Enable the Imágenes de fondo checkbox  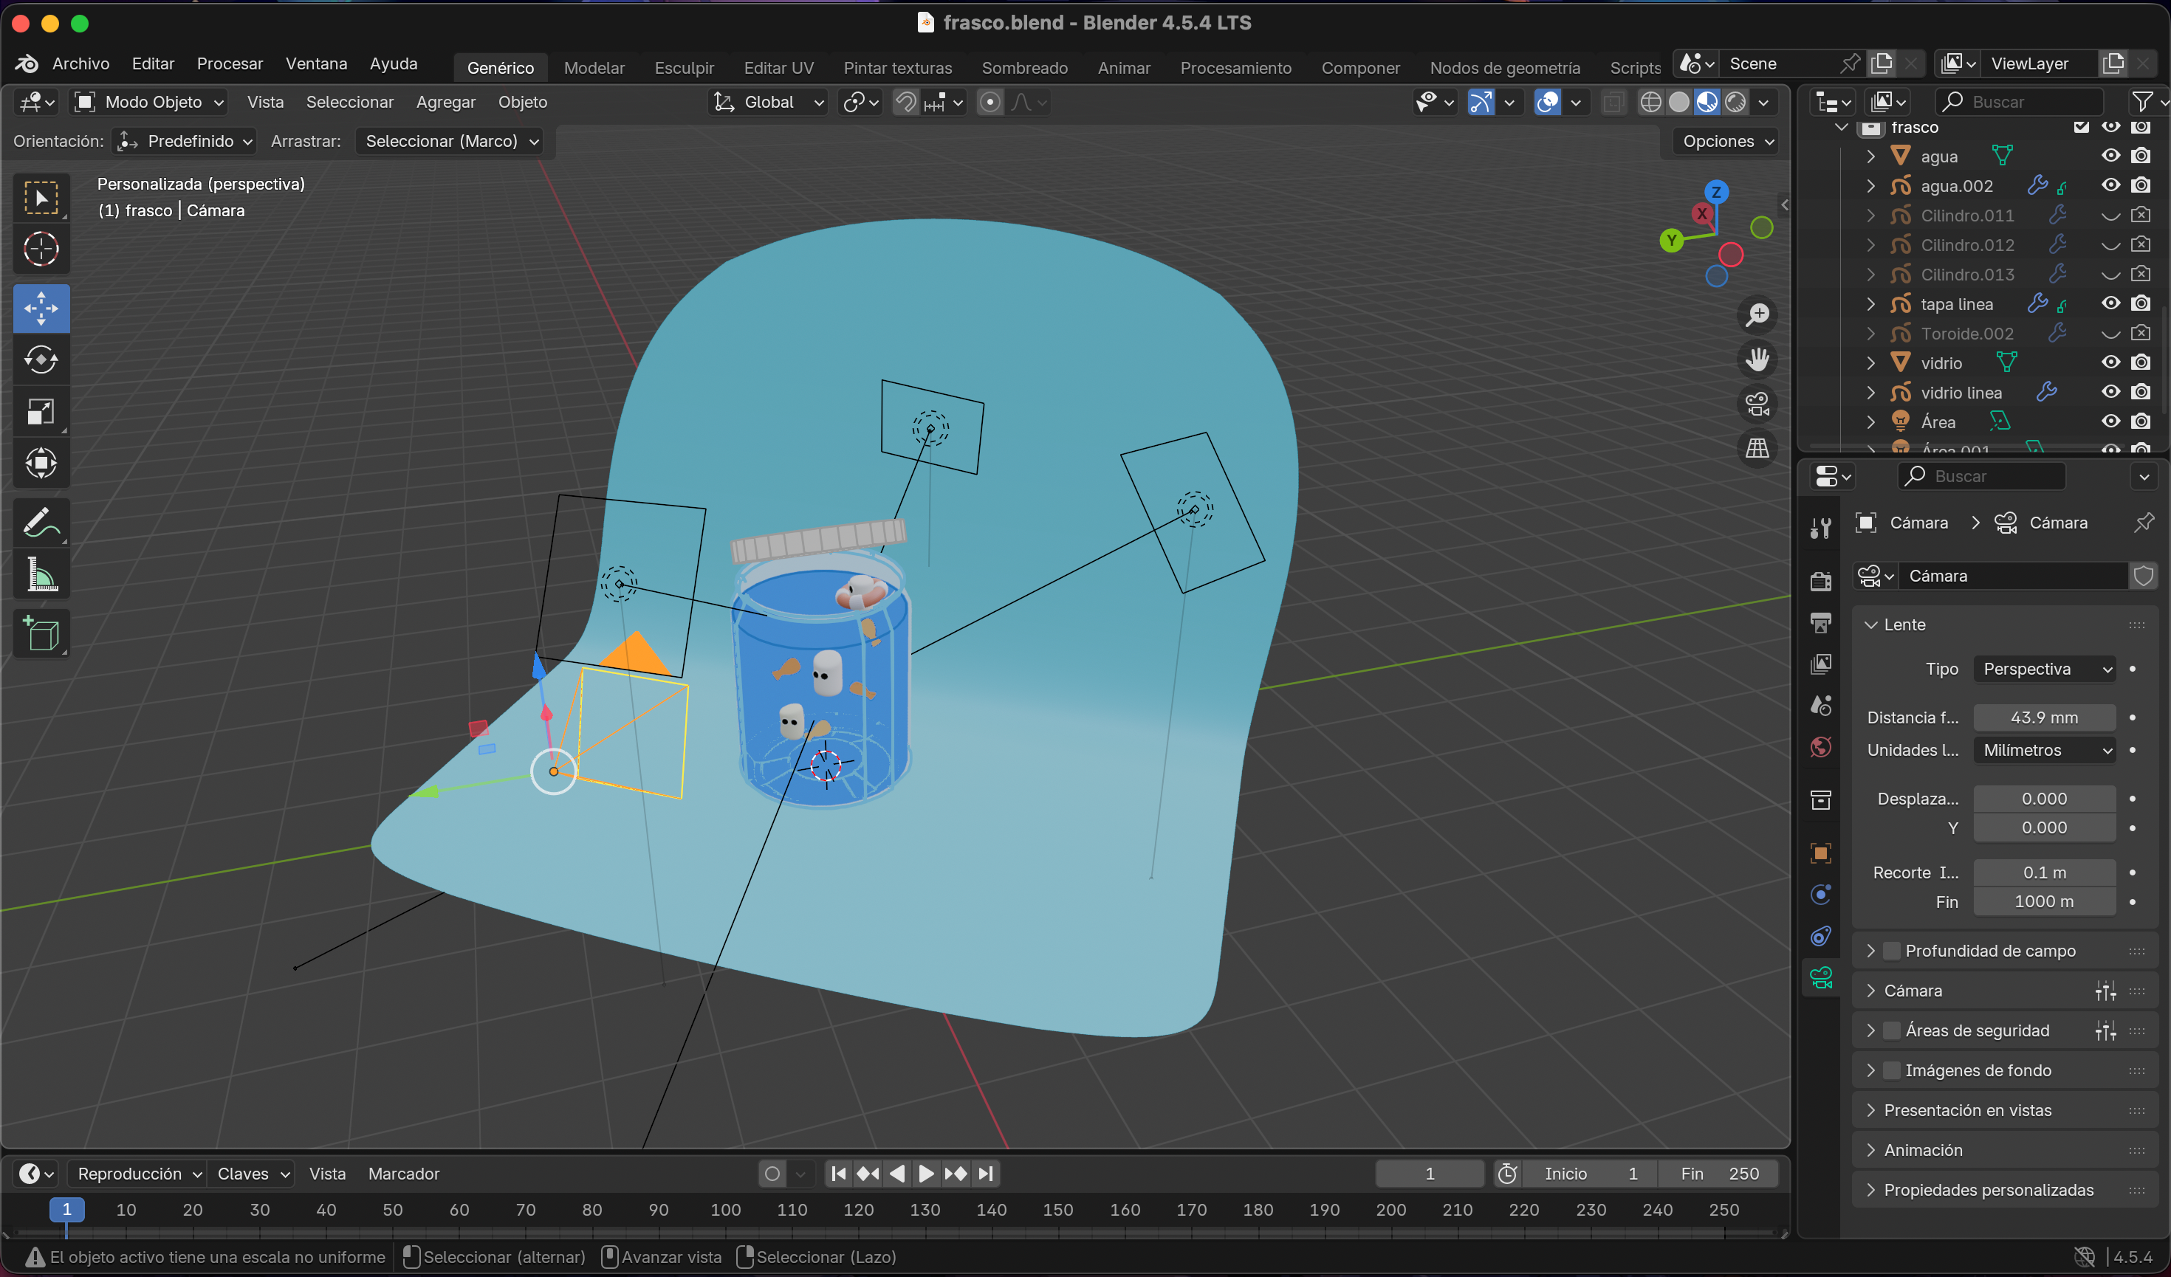(1892, 1070)
